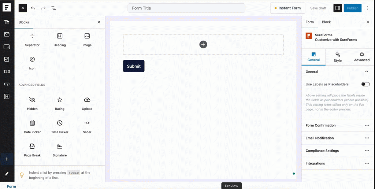This screenshot has height=189, width=375.
Task: Toggle Use Labels as Placeholders
Action: [x=365, y=84]
